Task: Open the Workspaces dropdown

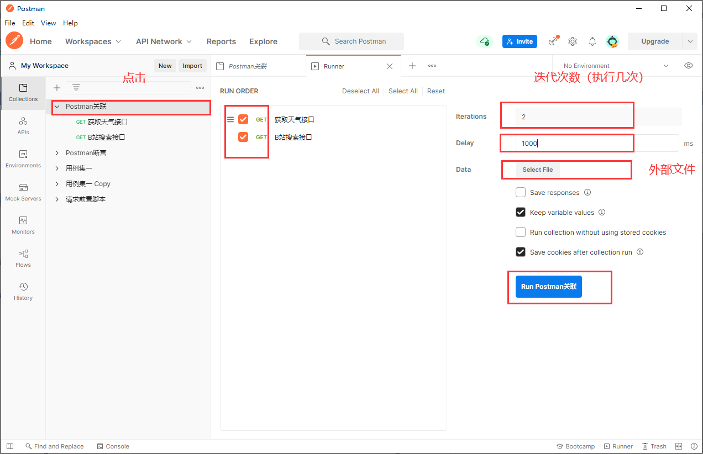Action: pos(93,41)
